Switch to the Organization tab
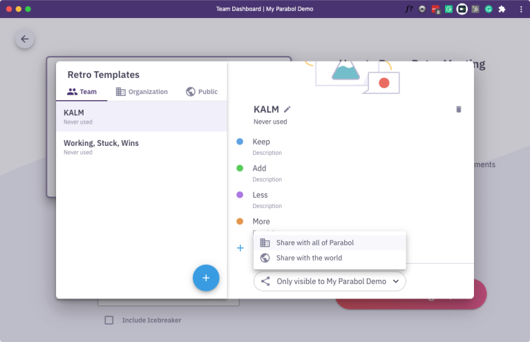Screen dimensions: 530x342 pos(142,92)
